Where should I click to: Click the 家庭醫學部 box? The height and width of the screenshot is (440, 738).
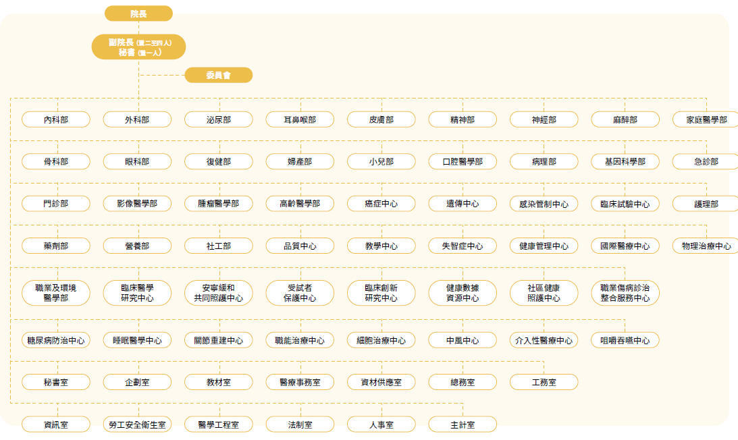[x=706, y=119]
